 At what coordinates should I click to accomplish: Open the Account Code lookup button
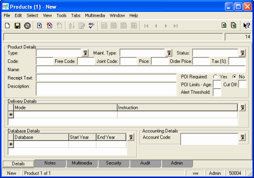242,137
